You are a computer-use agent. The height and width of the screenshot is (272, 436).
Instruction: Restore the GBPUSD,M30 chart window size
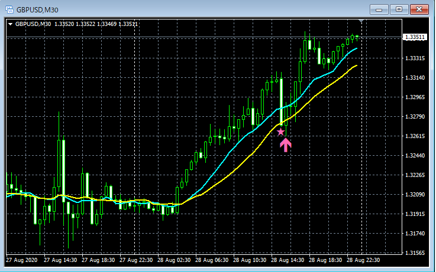(399, 9)
